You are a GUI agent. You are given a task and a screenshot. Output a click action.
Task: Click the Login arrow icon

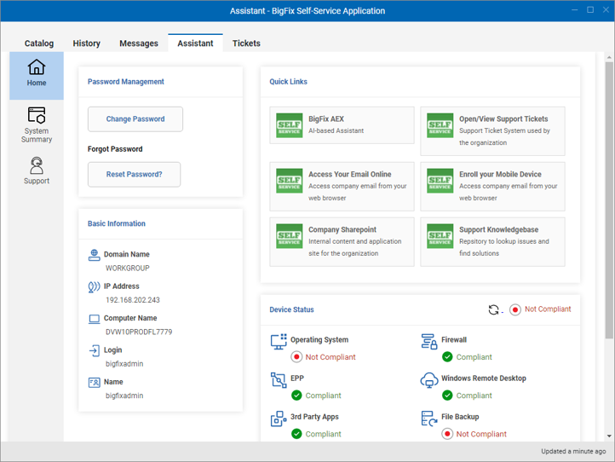[x=95, y=350]
